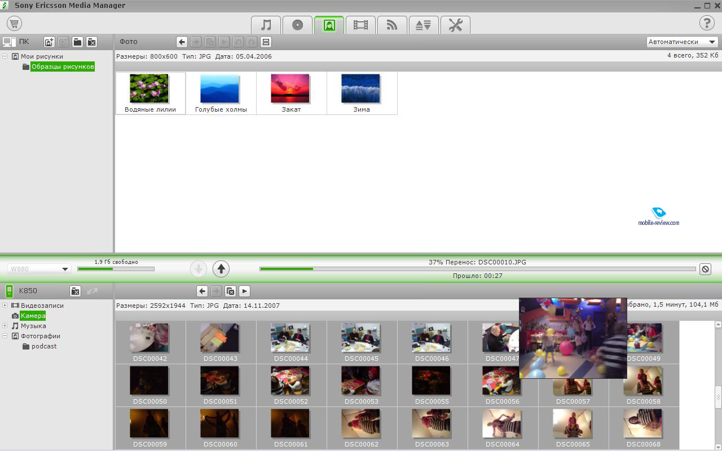Viewport: 722px width, 451px height.
Task: Start the slideshow in K850 toolbar
Action: (244, 291)
